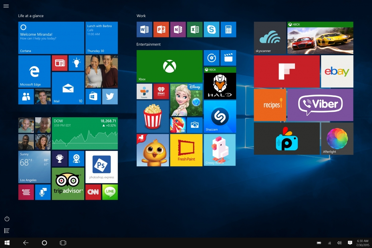The image size is (372, 248).
Task: Open the People tile
Action: pyautogui.click(x=26, y=97)
